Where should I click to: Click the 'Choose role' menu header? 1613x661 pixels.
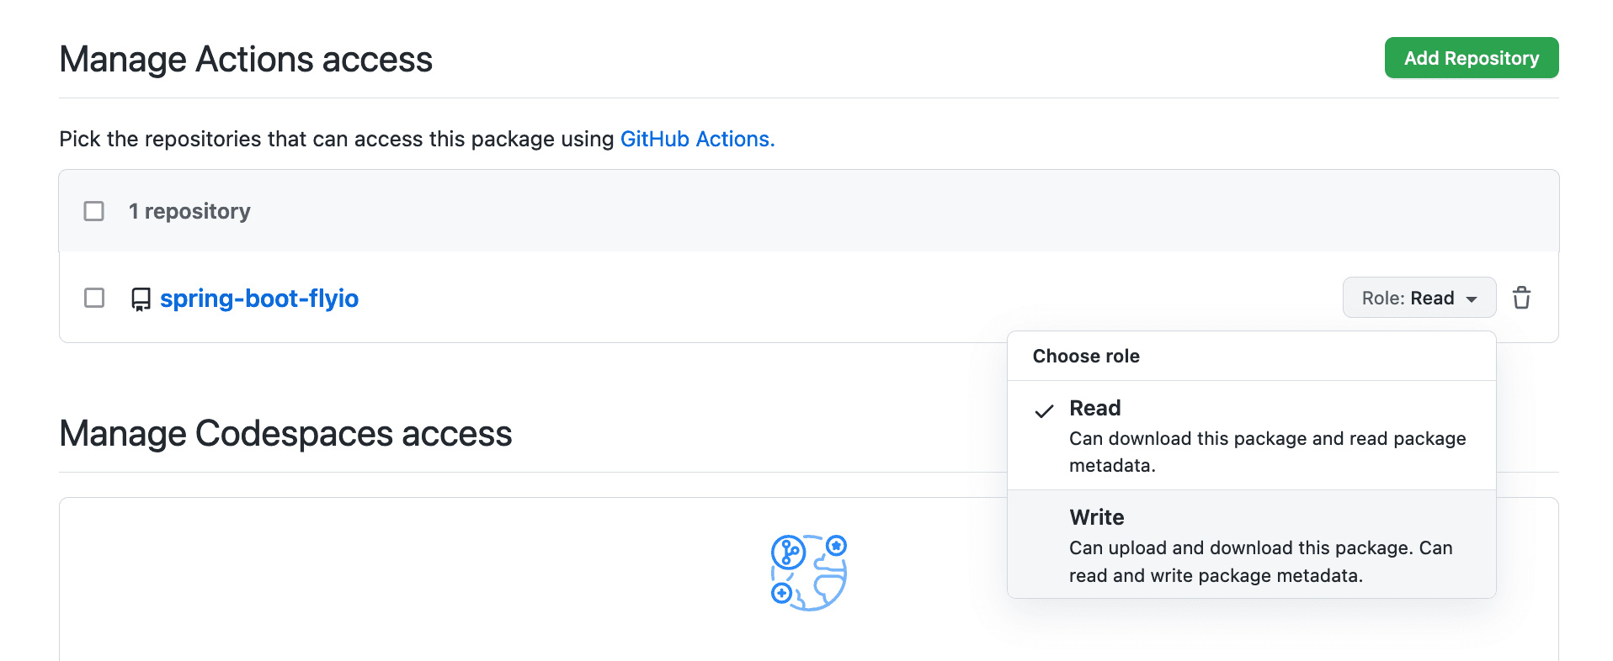1086,356
